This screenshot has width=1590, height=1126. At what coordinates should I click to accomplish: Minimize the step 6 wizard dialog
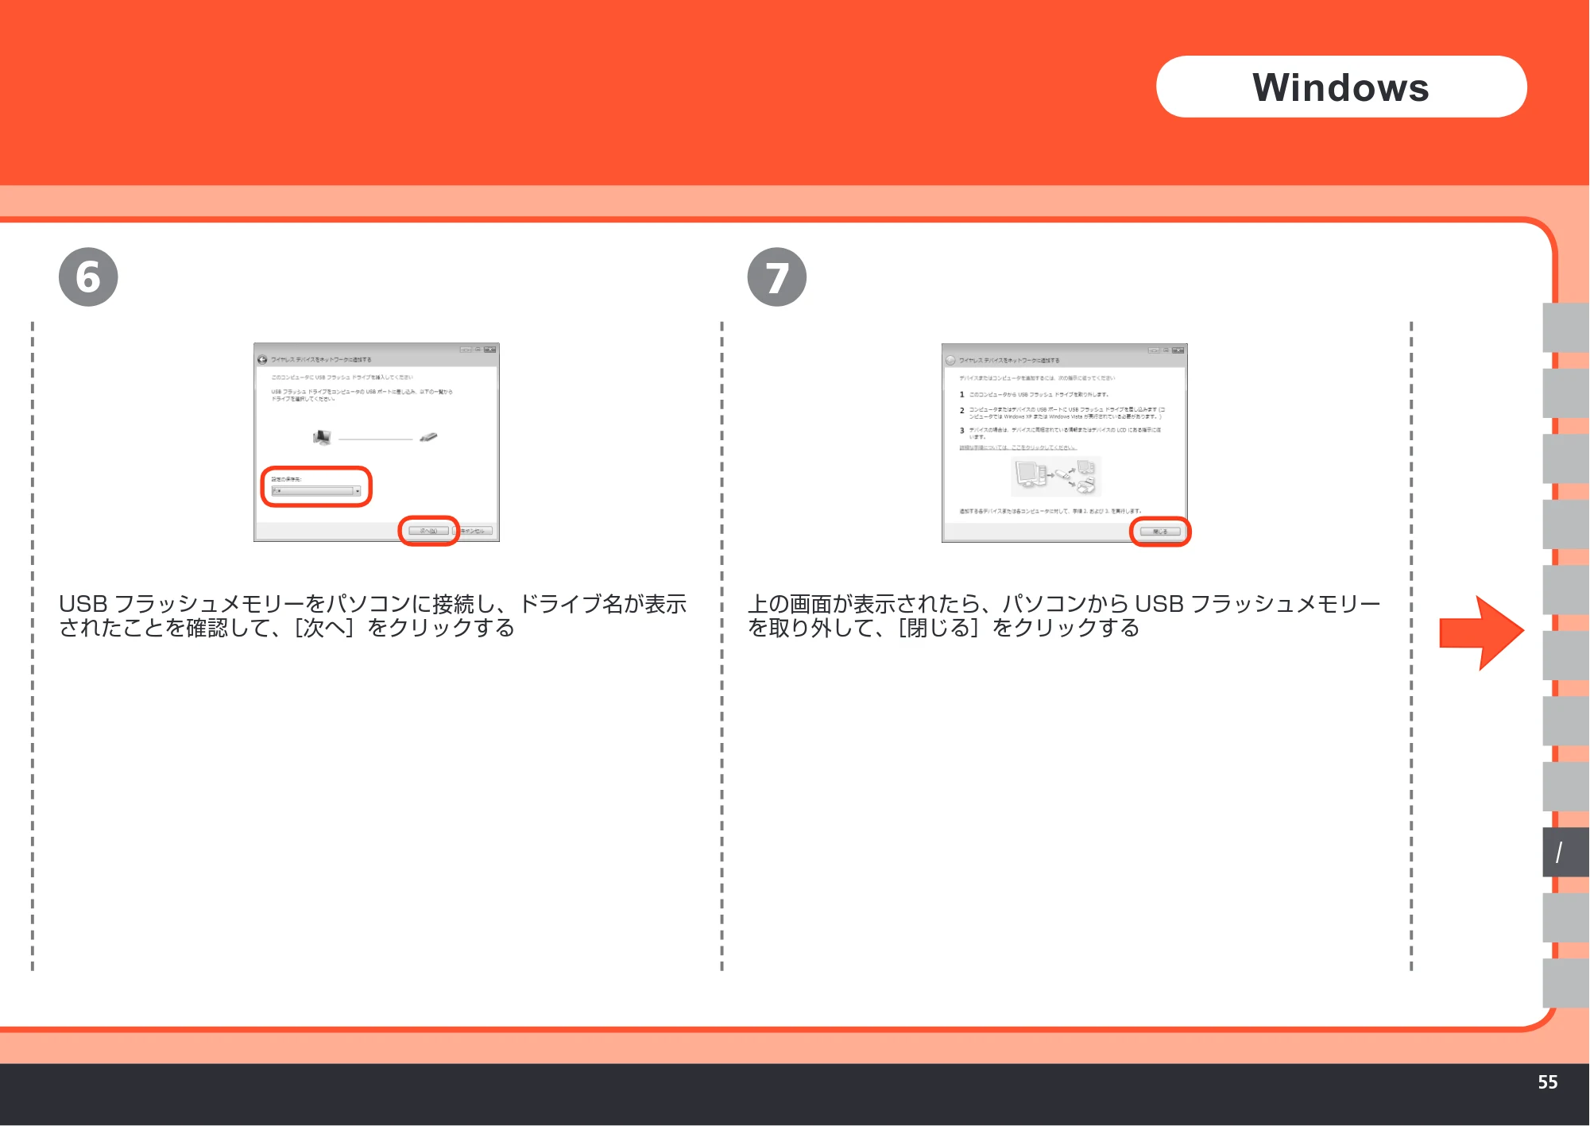(466, 350)
